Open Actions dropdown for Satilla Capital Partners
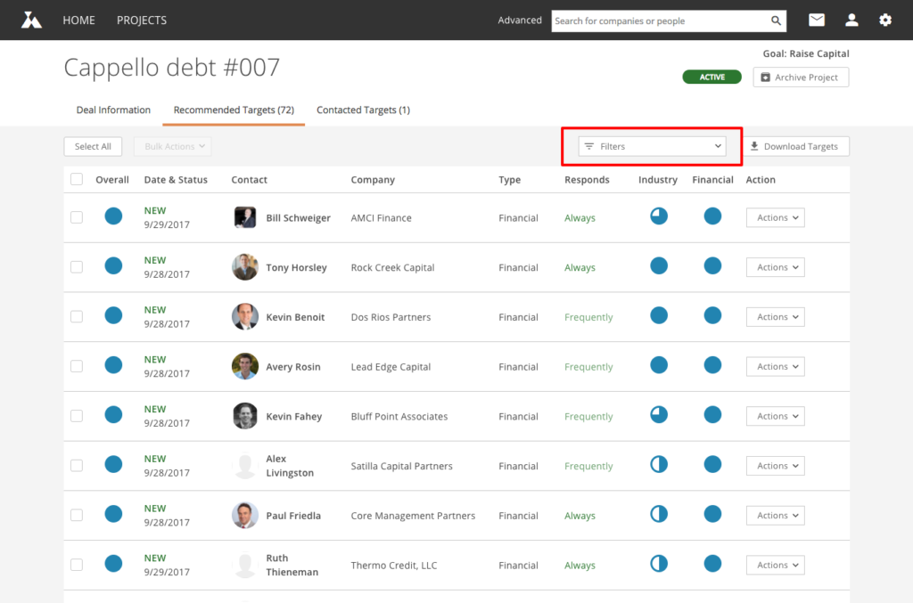 [776, 466]
